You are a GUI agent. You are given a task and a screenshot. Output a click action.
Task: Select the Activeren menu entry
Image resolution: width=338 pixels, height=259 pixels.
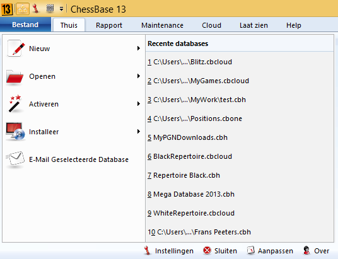tap(73, 104)
